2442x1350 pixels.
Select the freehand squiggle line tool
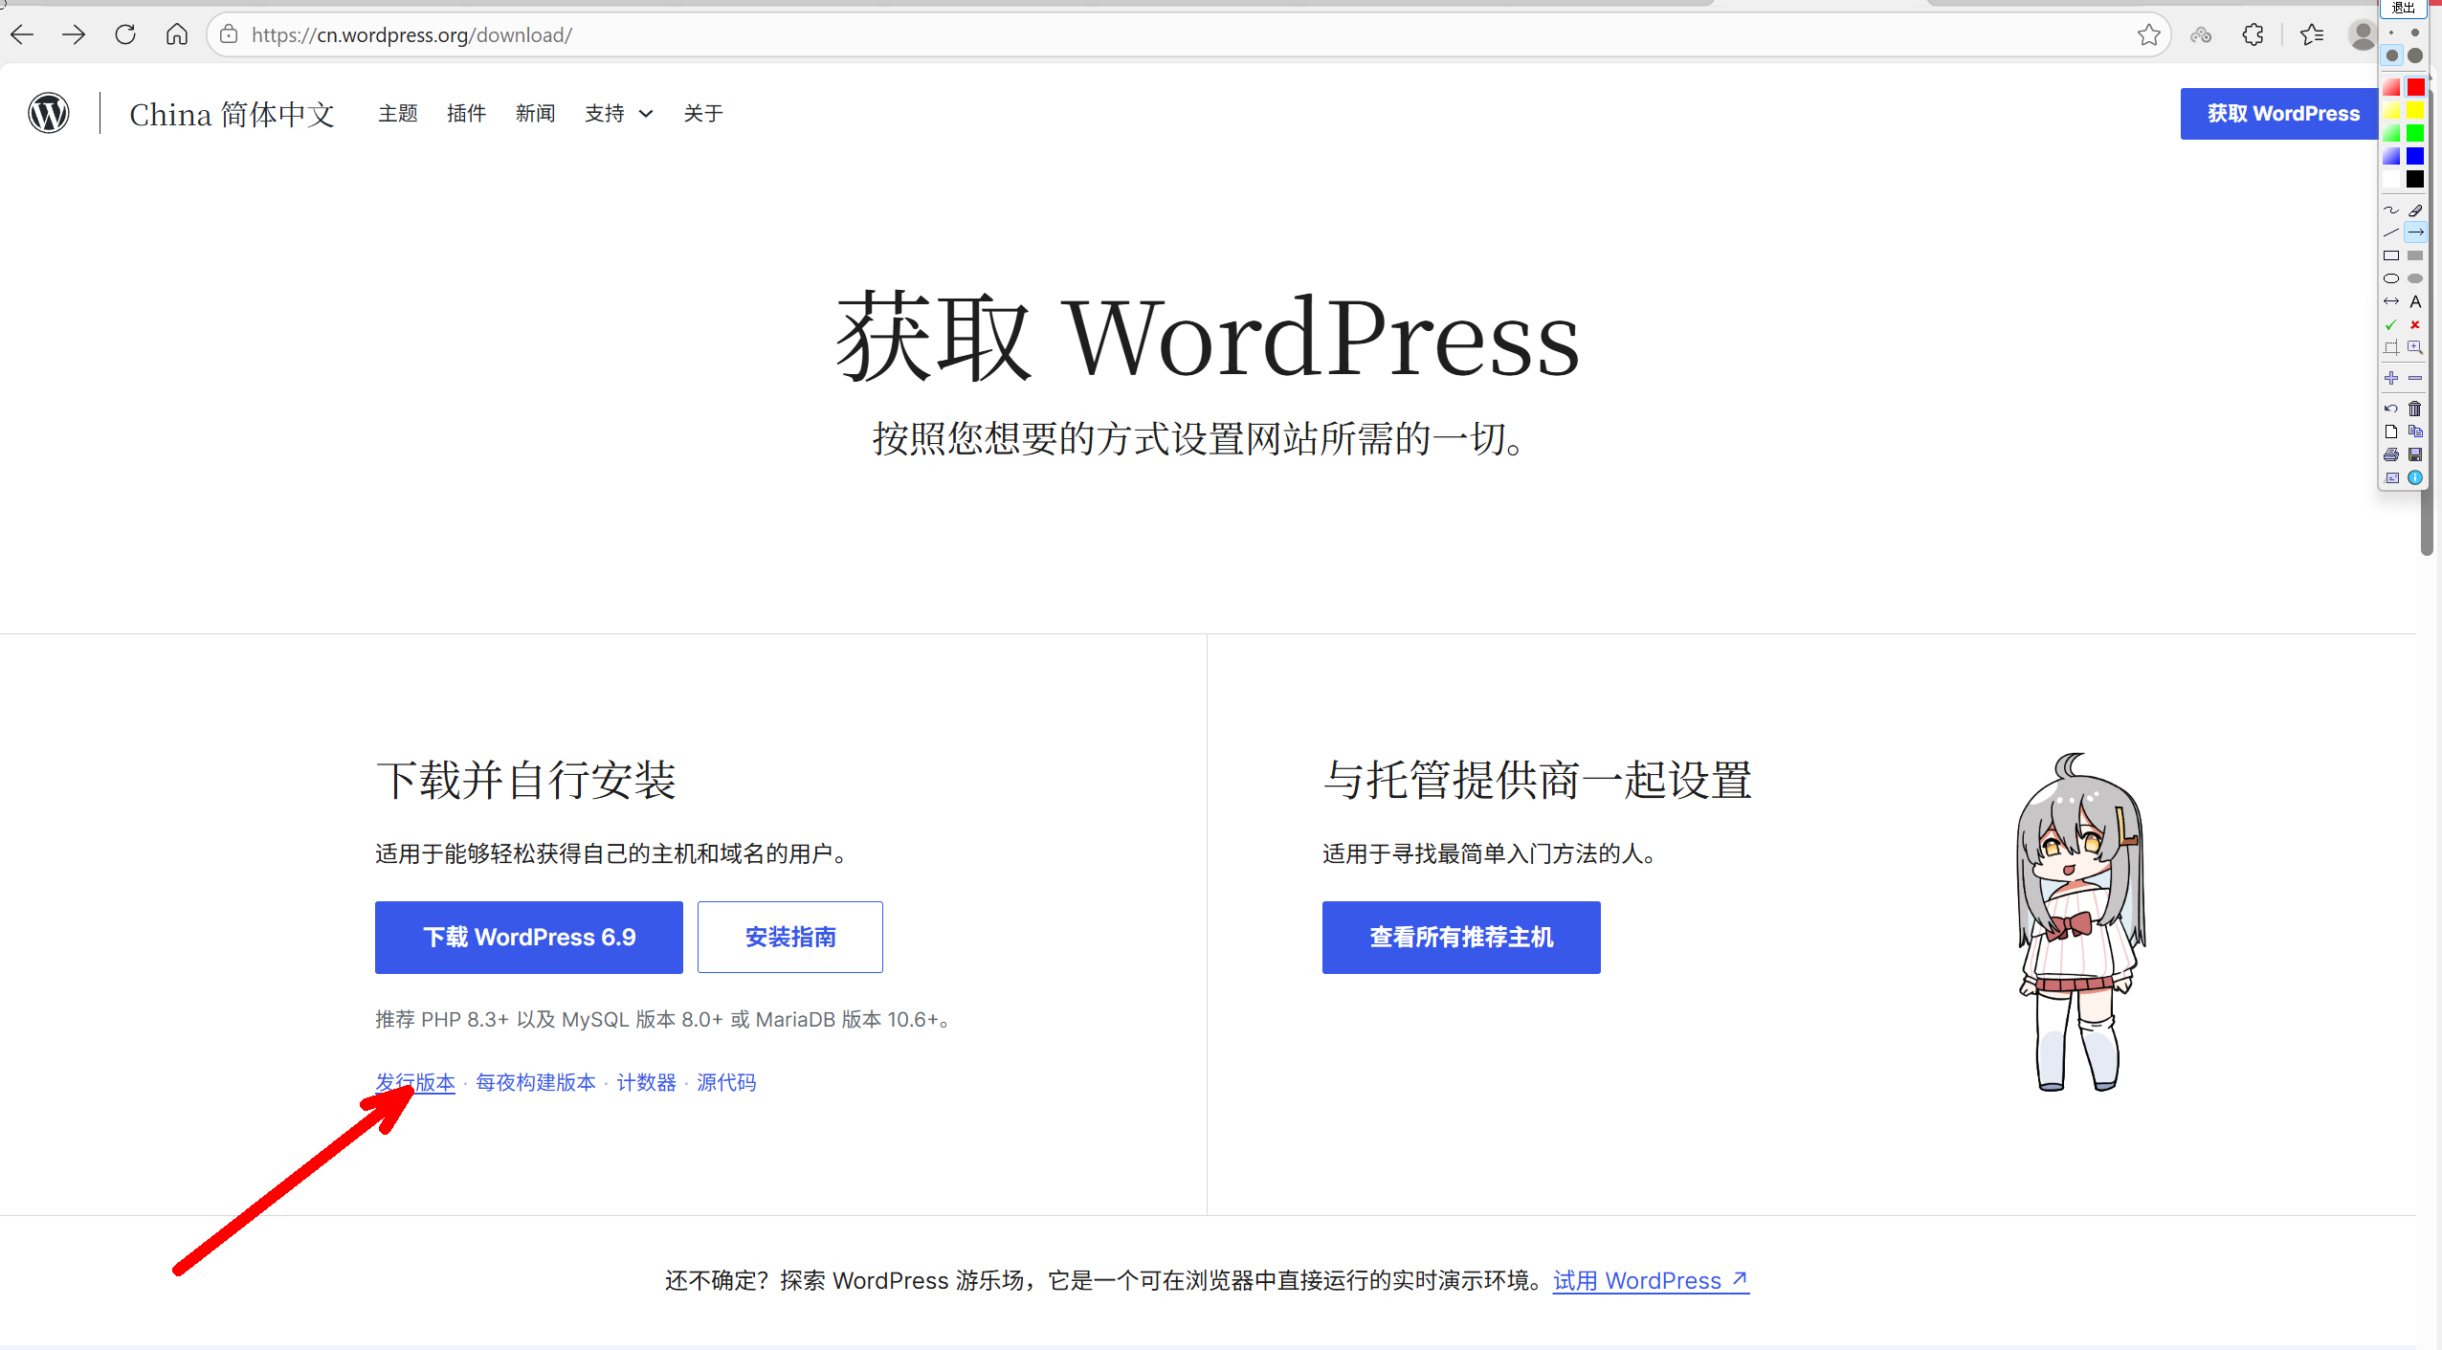[x=2391, y=210]
